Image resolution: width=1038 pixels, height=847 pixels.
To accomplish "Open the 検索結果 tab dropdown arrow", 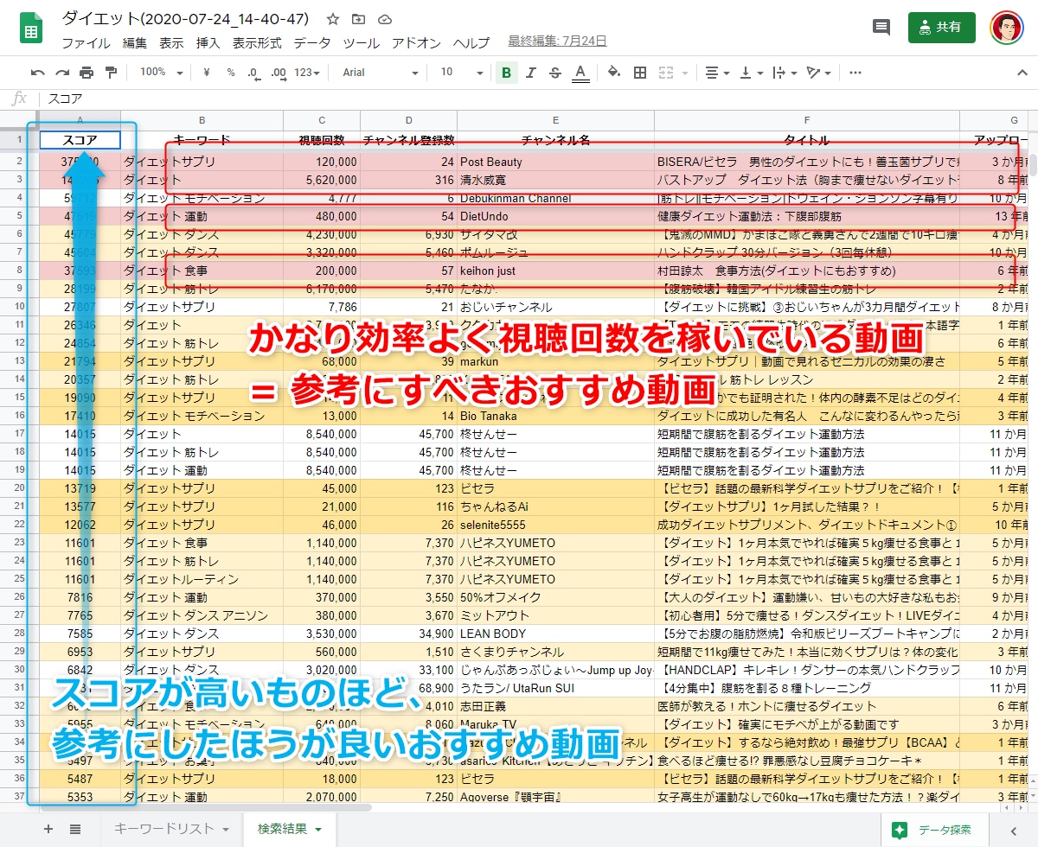I will tap(318, 830).
